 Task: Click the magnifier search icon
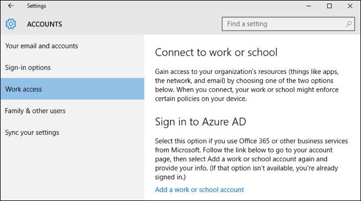point(349,24)
